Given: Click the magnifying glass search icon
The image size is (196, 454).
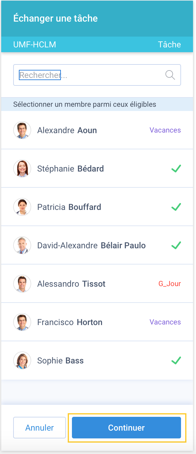Looking at the screenshot, I should pyautogui.click(x=170, y=75).
